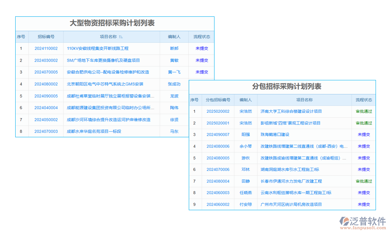This screenshot has width=390, height=234.
Task: Select editor 宋浩然 in subcontract list
Action: 246,112
